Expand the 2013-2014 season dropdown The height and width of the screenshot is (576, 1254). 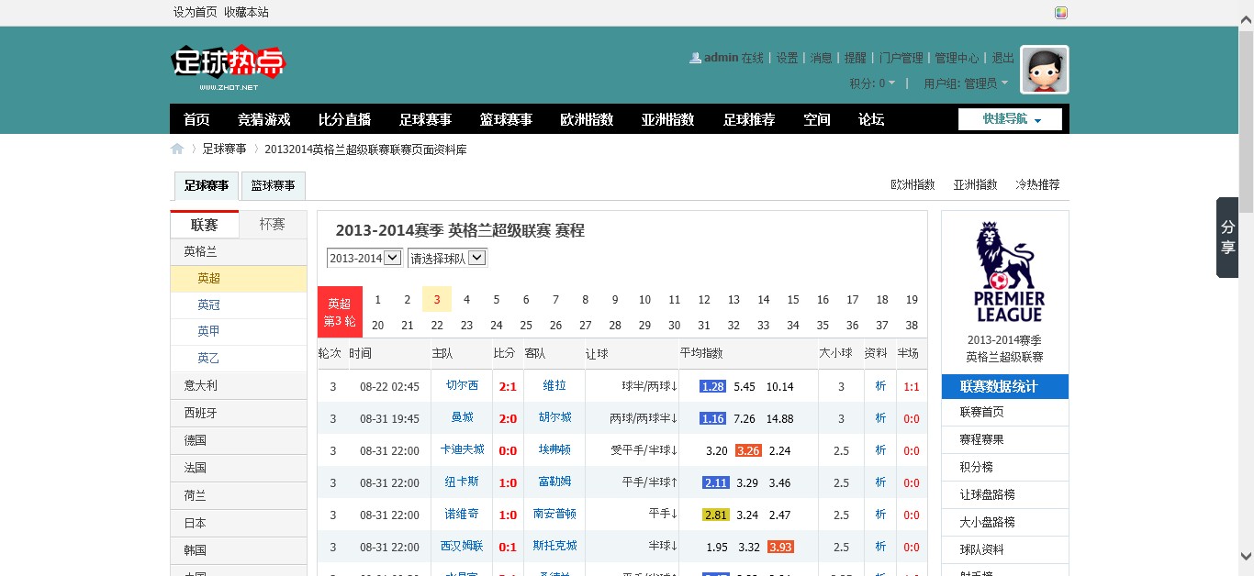point(364,258)
